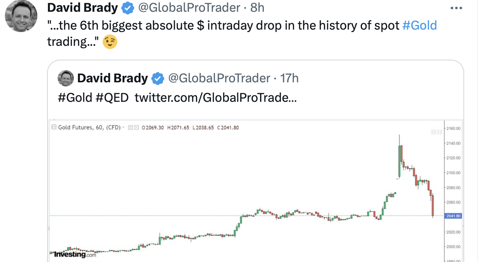Collapse the Gold Futures legend box icon
This screenshot has height=262, width=491.
(x=54, y=127)
